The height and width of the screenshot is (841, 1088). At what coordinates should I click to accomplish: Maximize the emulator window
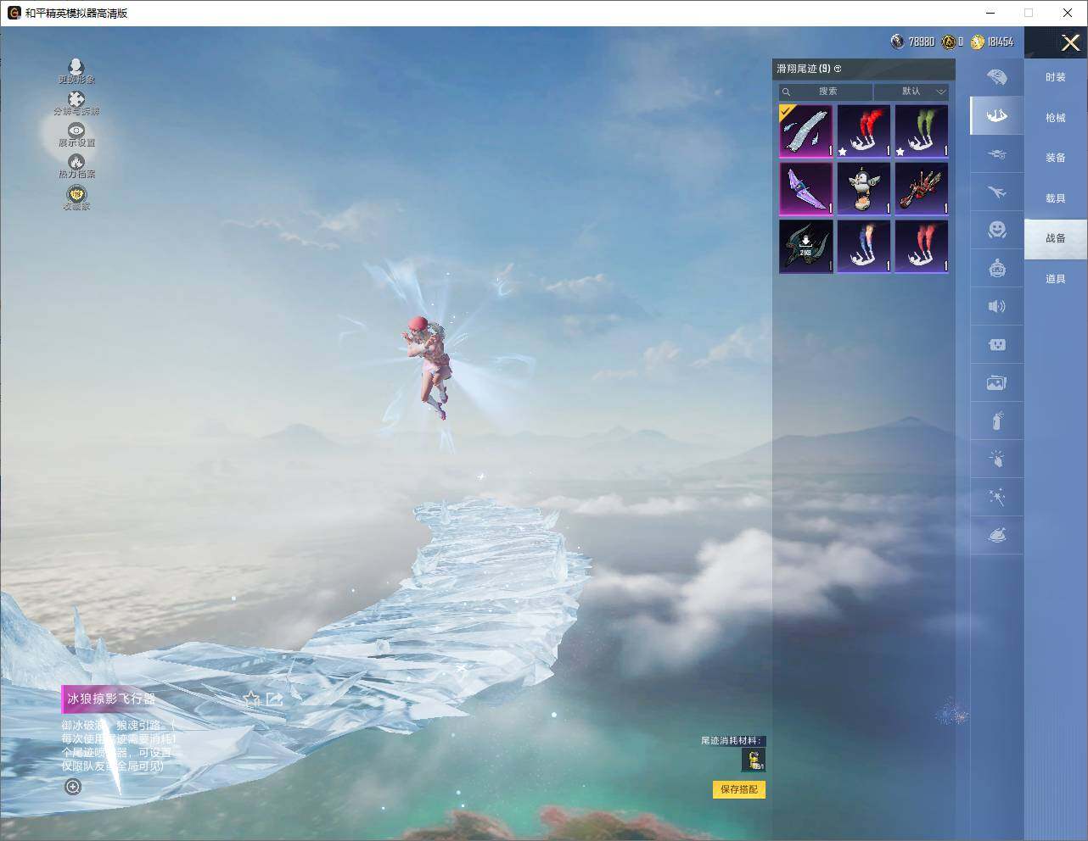(1029, 13)
